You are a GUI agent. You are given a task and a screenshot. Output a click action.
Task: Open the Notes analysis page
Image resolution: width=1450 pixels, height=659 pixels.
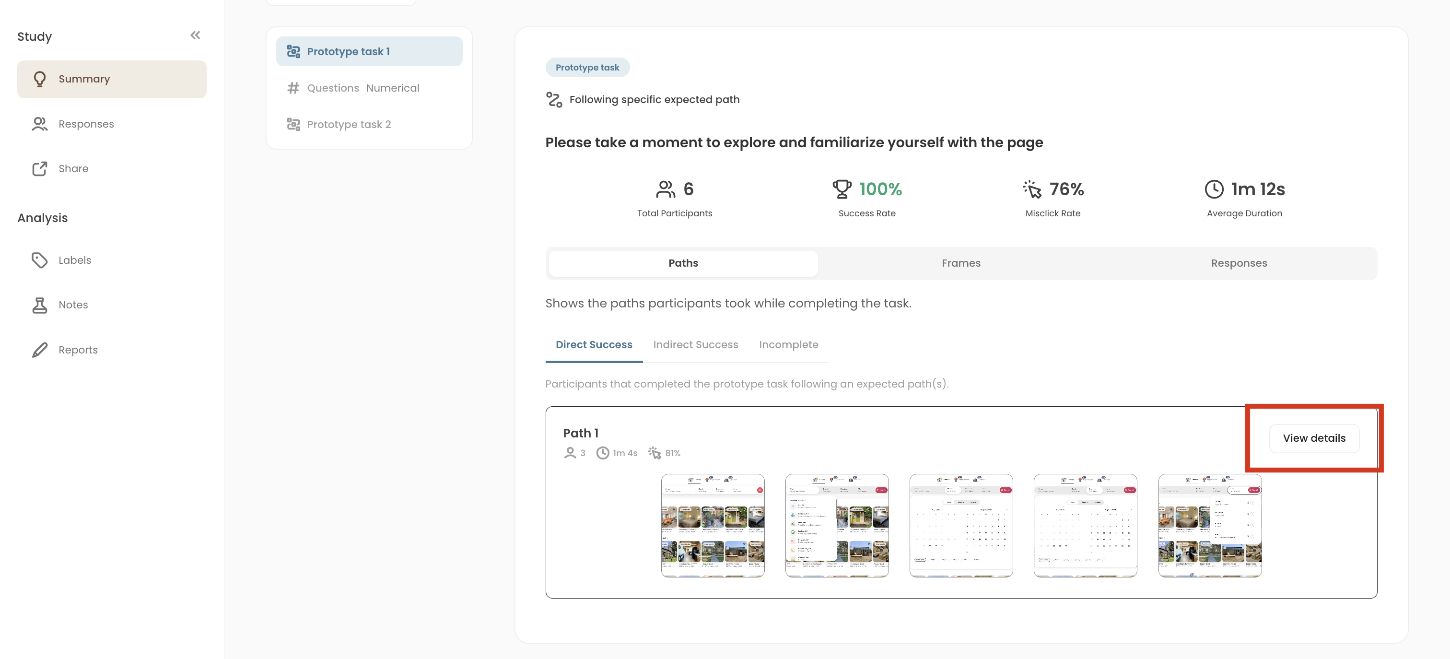click(111, 305)
